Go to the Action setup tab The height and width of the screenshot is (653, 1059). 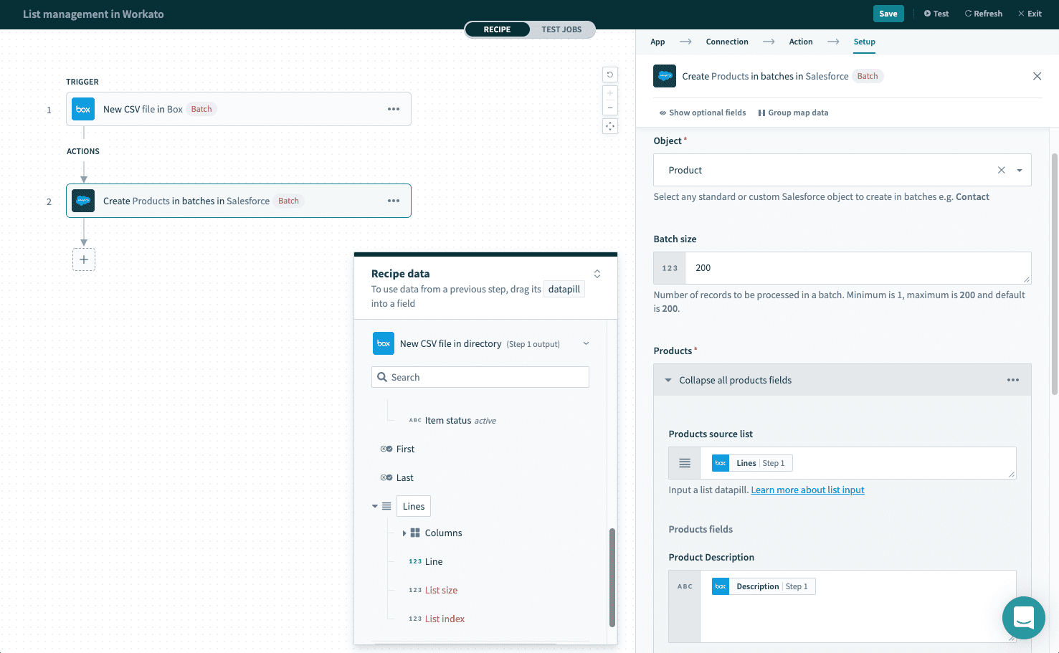pos(800,42)
